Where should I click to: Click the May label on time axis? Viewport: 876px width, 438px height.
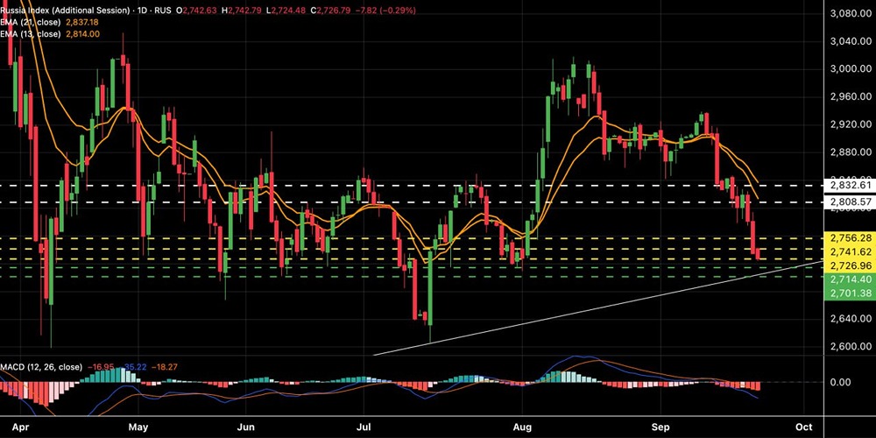137,427
